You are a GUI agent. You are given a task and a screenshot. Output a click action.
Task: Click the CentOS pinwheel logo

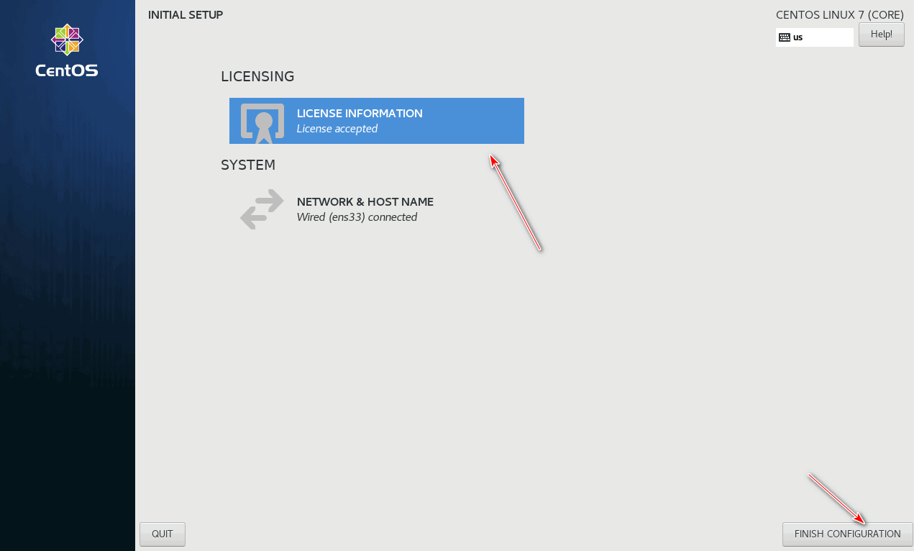point(67,40)
